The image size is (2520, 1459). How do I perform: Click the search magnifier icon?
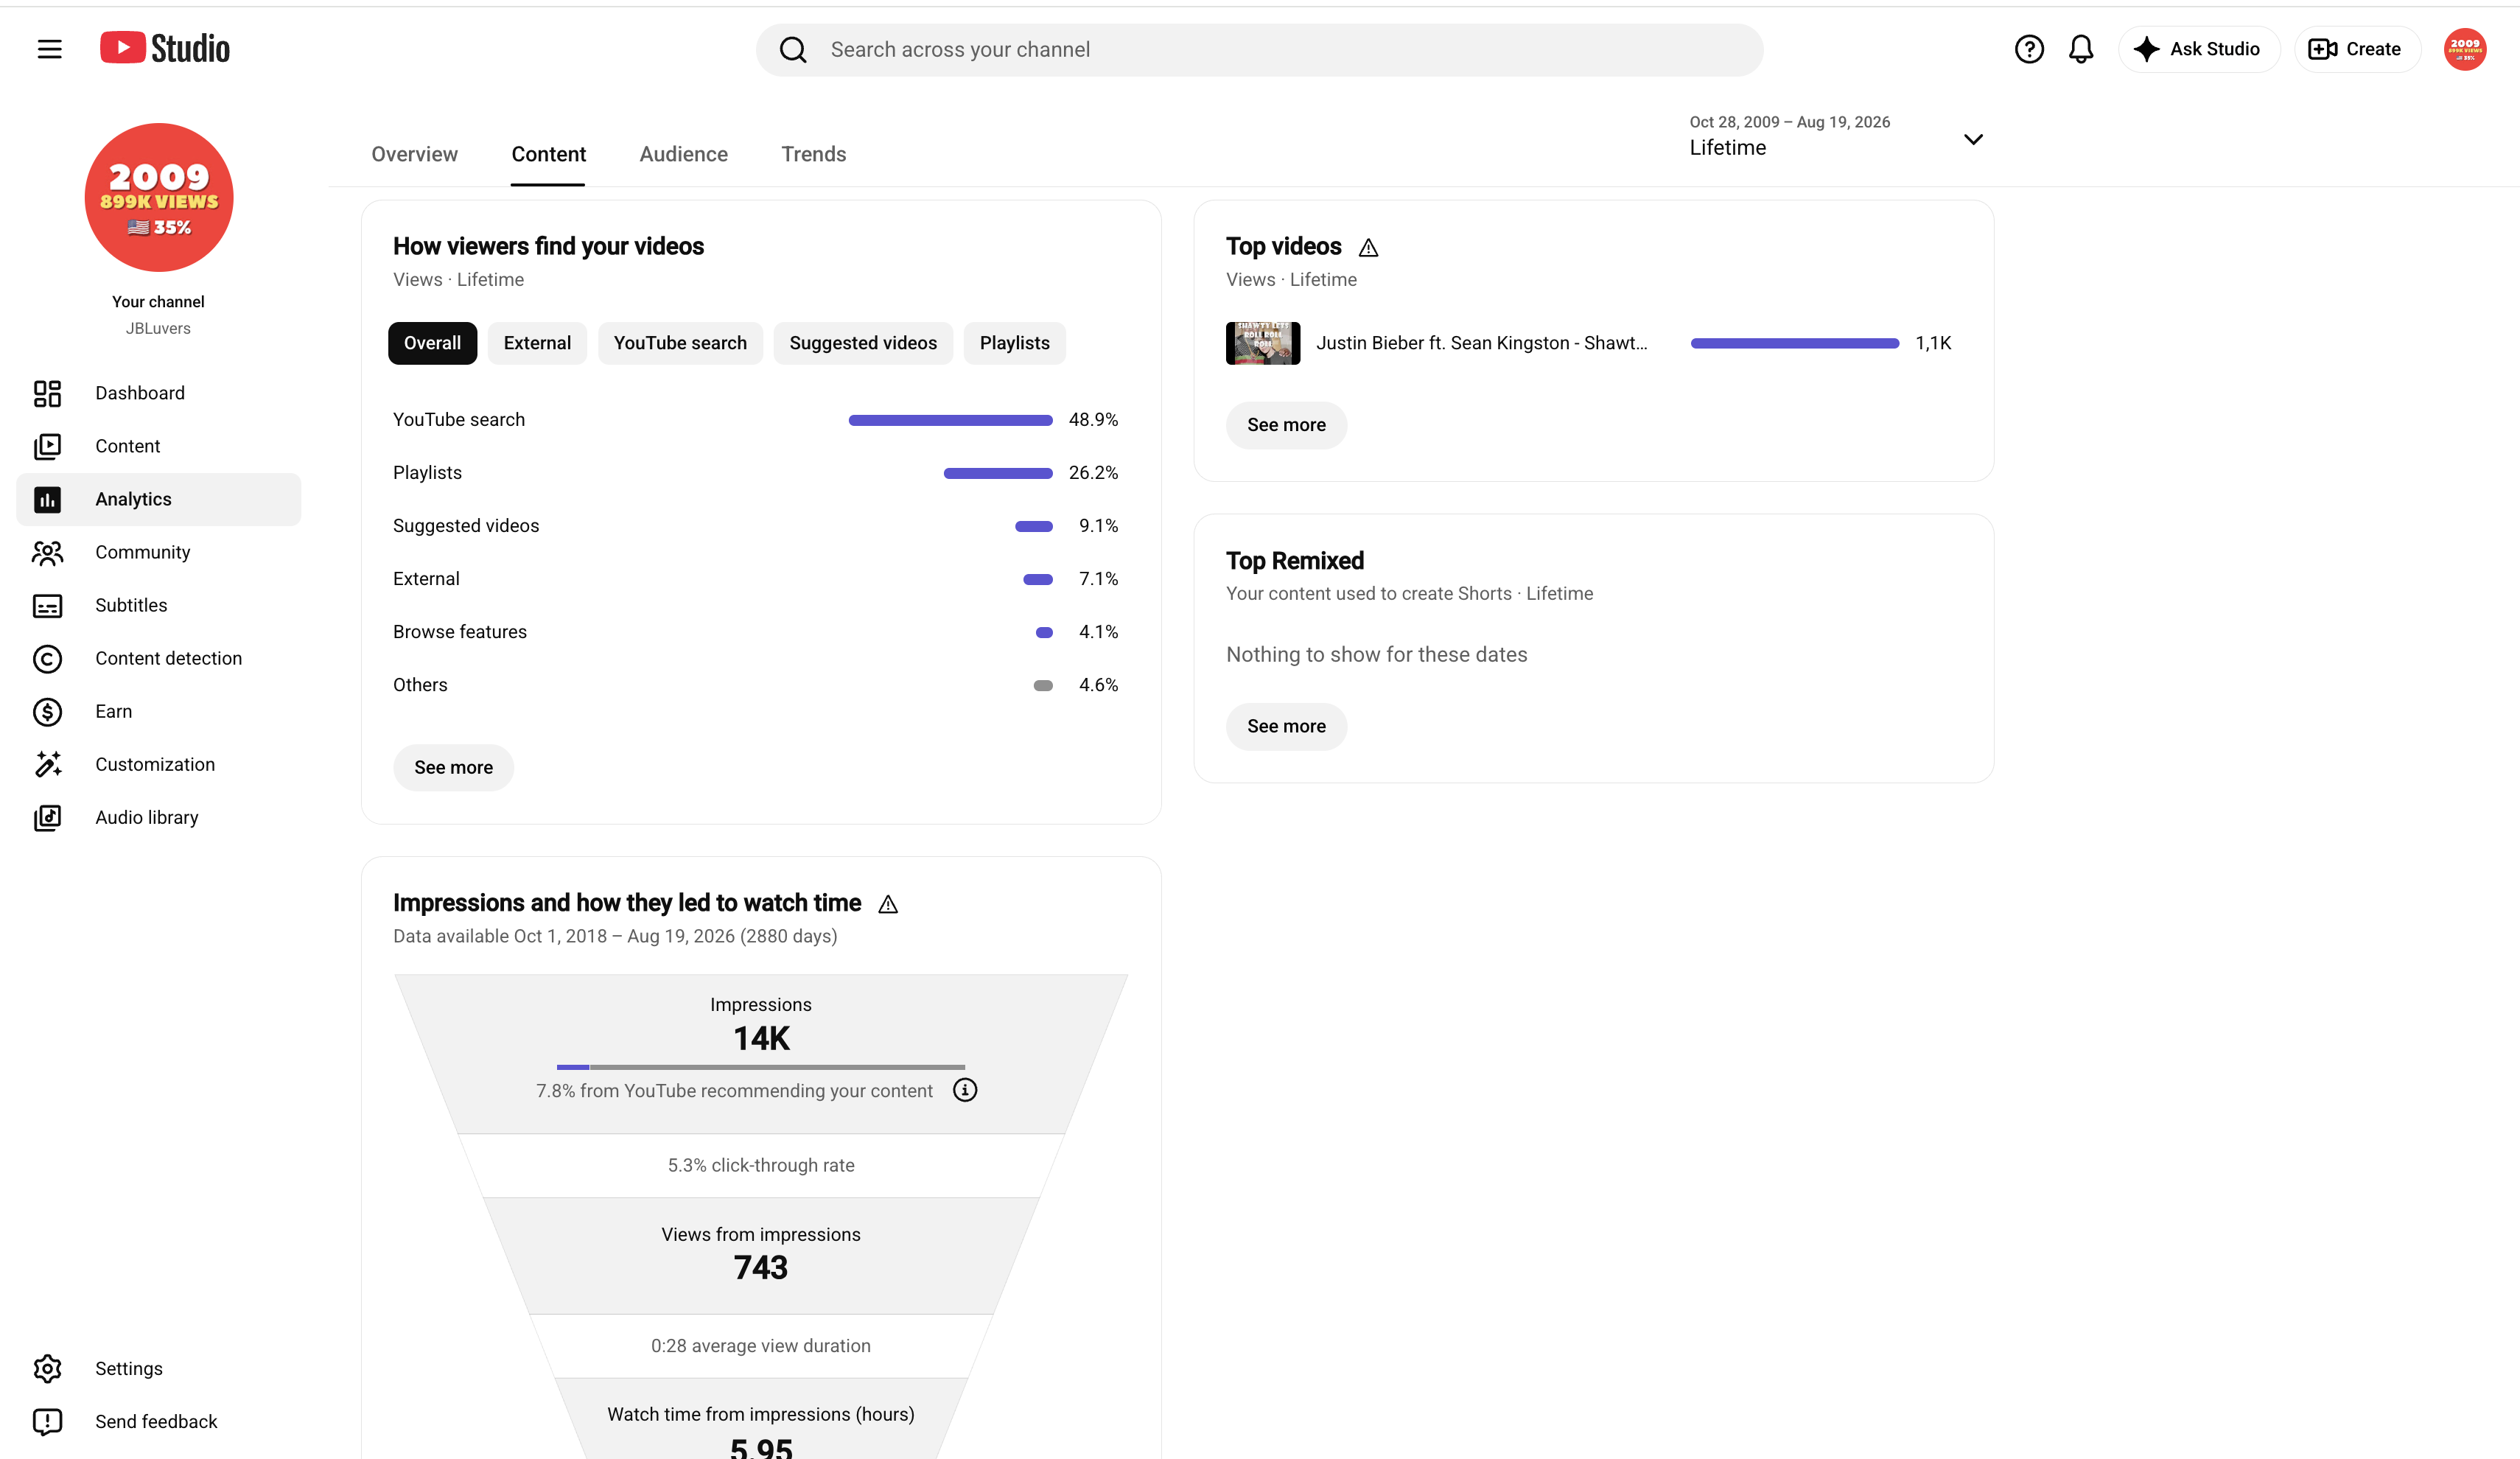tap(793, 50)
